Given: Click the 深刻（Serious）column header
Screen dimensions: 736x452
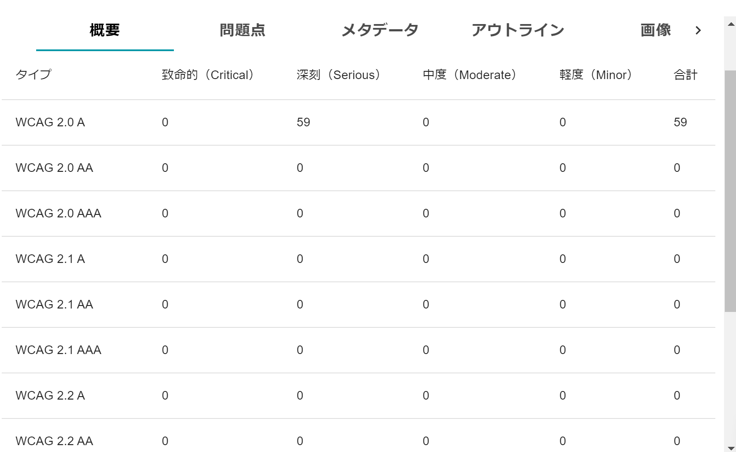Looking at the screenshot, I should click(339, 75).
